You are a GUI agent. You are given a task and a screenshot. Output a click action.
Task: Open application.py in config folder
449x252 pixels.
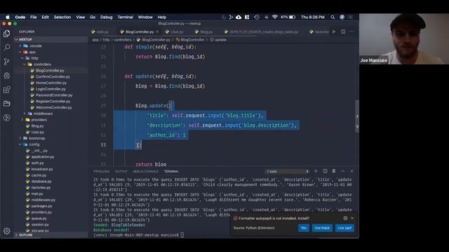pyautogui.click(x=43, y=157)
